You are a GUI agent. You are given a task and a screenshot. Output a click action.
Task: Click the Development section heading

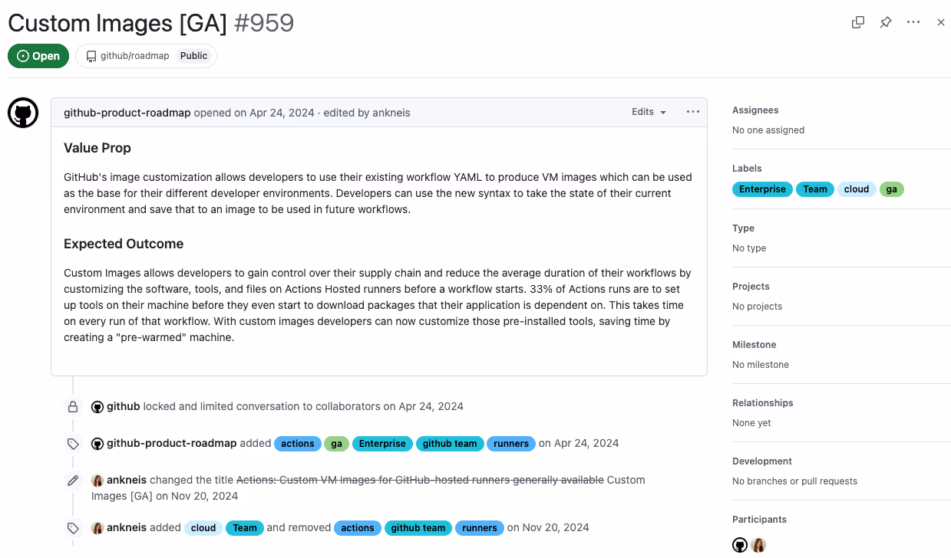click(x=762, y=461)
